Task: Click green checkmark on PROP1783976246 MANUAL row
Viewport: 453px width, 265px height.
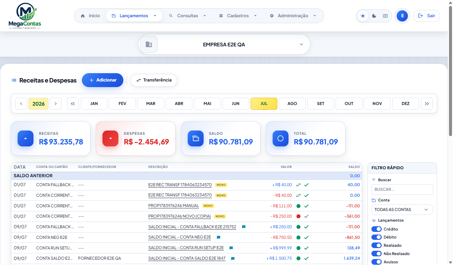Action: [306, 206]
